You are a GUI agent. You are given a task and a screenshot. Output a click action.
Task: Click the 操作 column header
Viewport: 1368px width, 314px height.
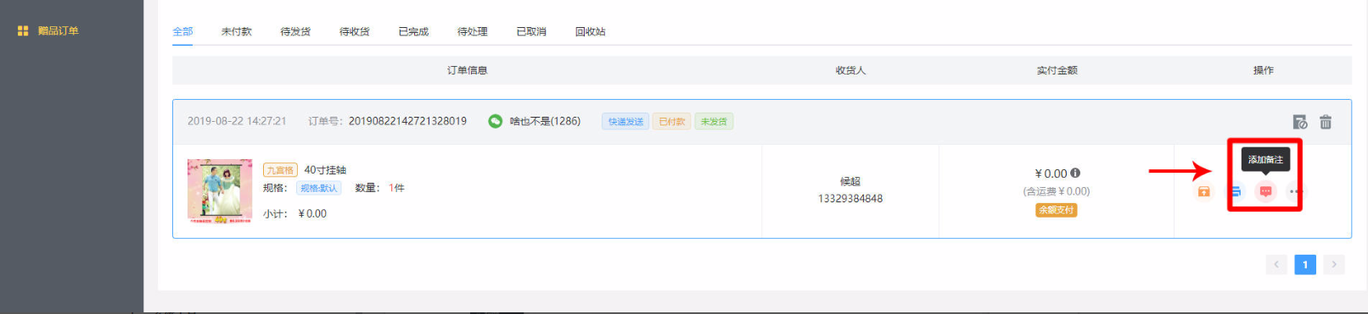click(1264, 70)
